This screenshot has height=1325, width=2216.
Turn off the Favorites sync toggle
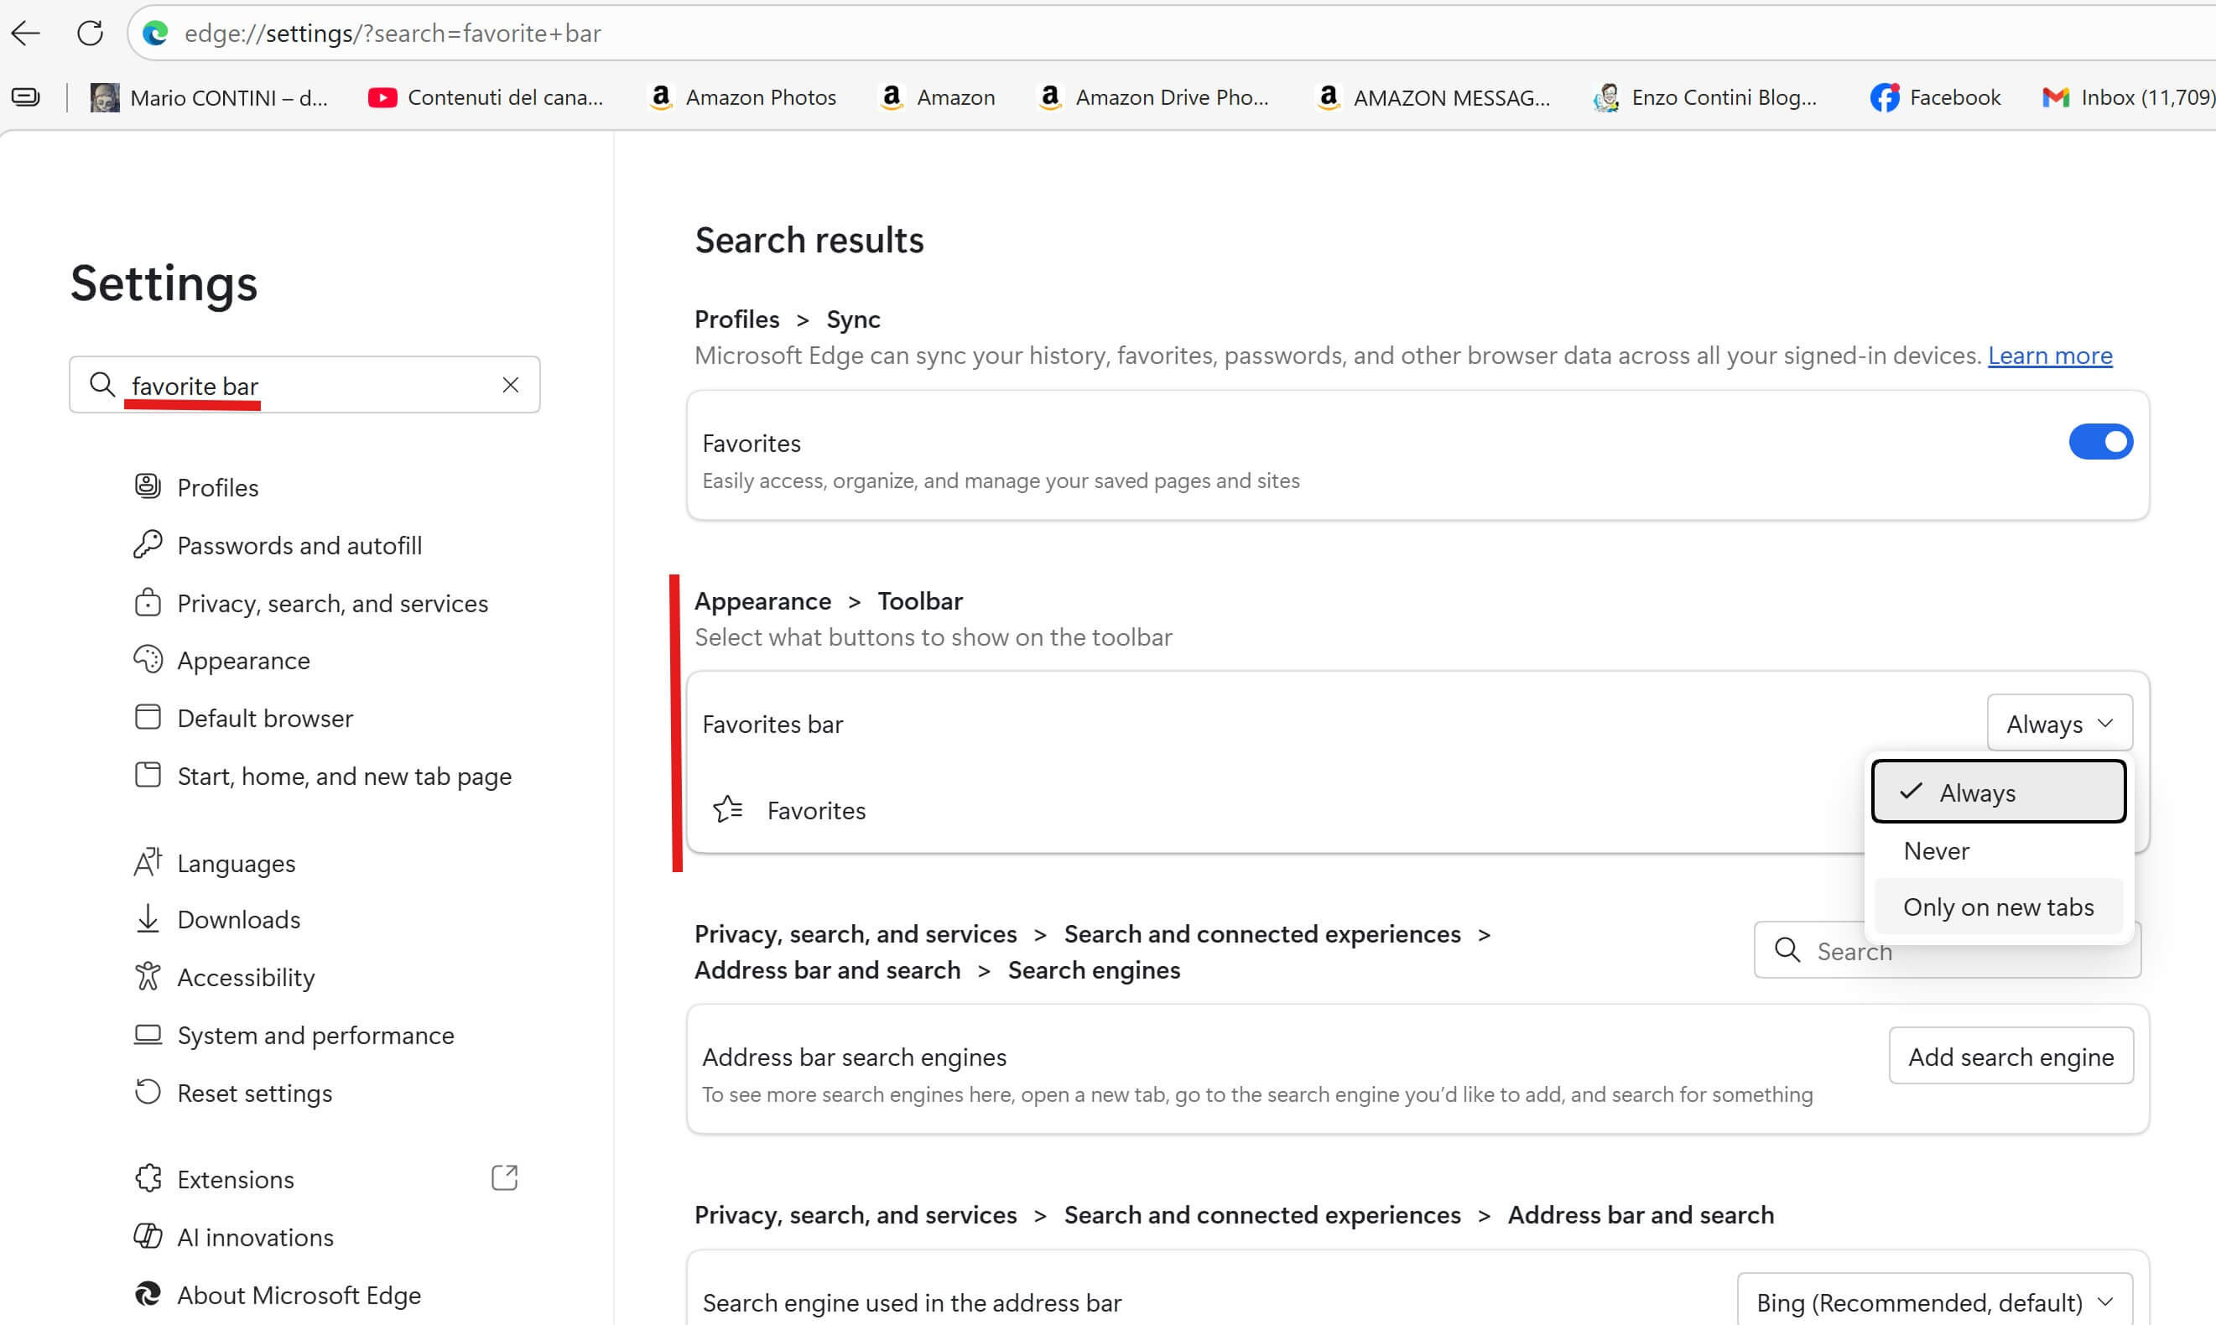[2100, 442]
